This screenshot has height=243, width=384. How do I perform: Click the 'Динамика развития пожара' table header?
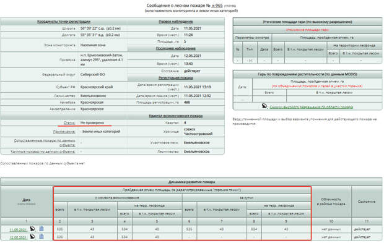click(191, 182)
